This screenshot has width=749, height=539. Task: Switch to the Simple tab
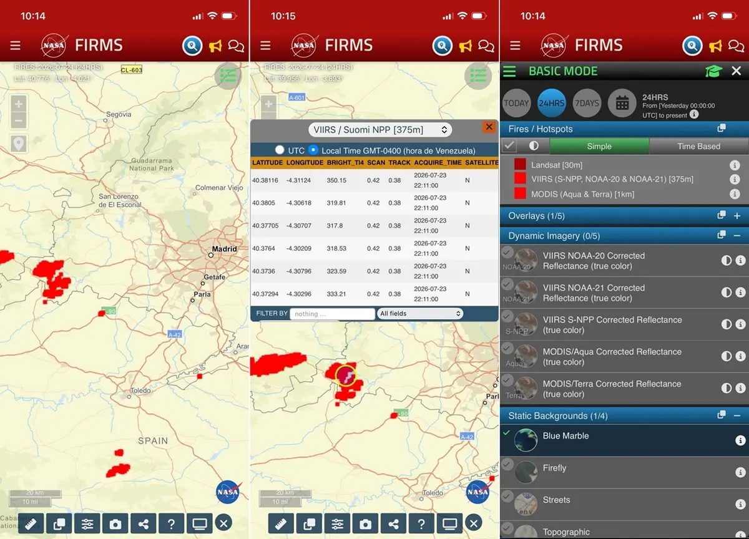(x=599, y=146)
